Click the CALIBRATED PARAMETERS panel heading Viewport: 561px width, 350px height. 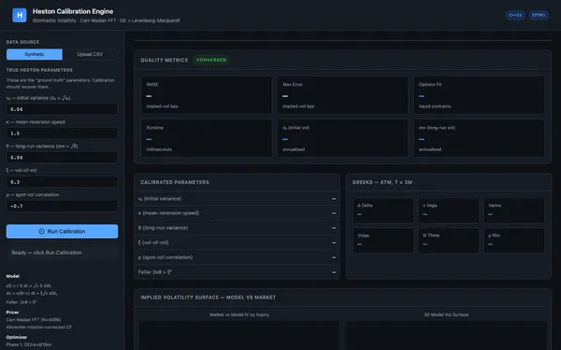175,182
